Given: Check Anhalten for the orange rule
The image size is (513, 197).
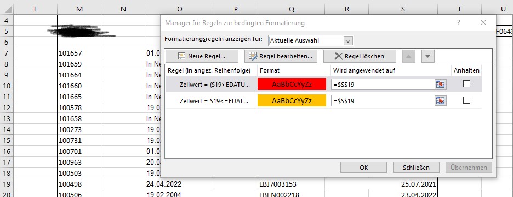Looking at the screenshot, I should [467, 100].
